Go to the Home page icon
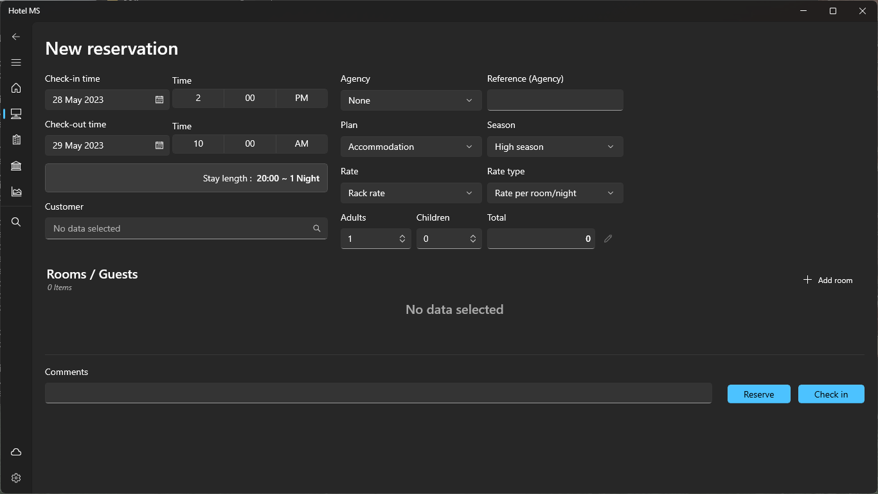878x494 pixels. point(16,88)
